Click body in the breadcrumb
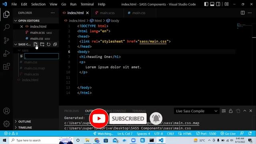 tap(115, 21)
